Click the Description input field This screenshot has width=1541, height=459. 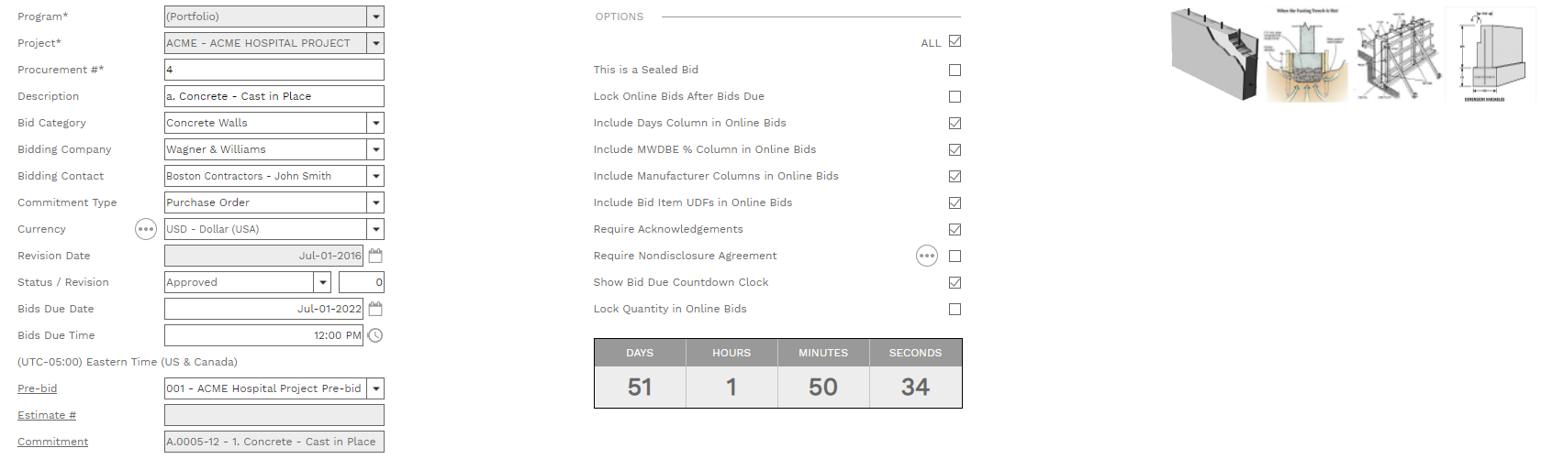[274, 96]
